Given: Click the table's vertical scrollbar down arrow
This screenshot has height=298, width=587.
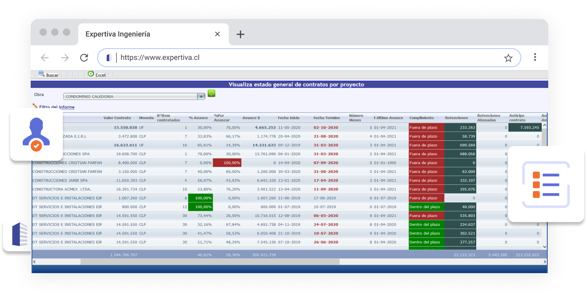Looking at the screenshot, I should click(545, 247).
